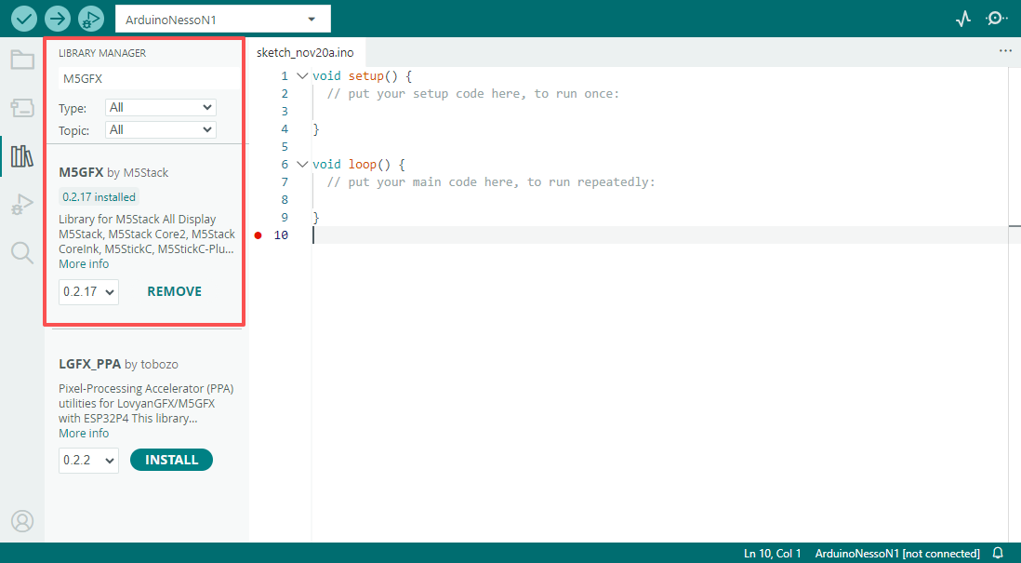This screenshot has height=563, width=1021.
Task: Click the Upload arrow icon
Action: click(58, 19)
